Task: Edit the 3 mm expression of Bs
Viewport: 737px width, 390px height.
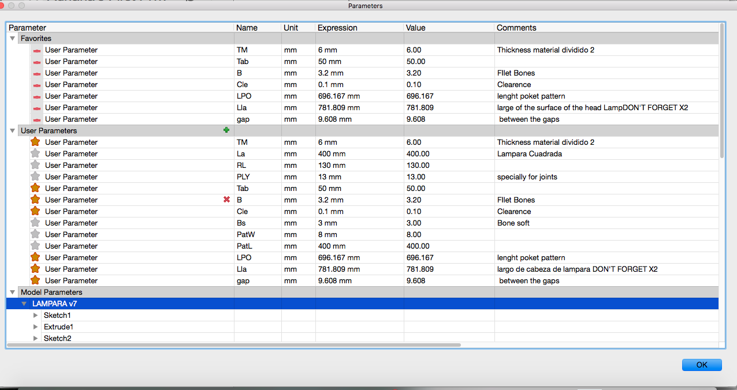Action: point(359,223)
